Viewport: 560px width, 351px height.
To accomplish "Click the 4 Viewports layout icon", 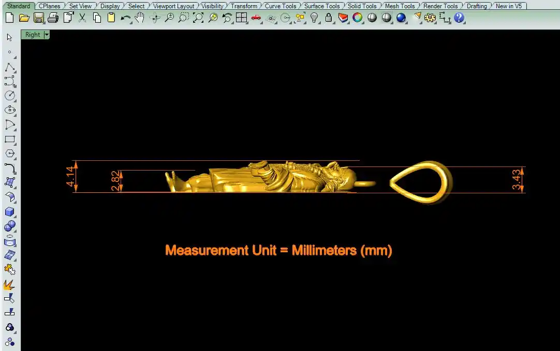I will tap(241, 18).
